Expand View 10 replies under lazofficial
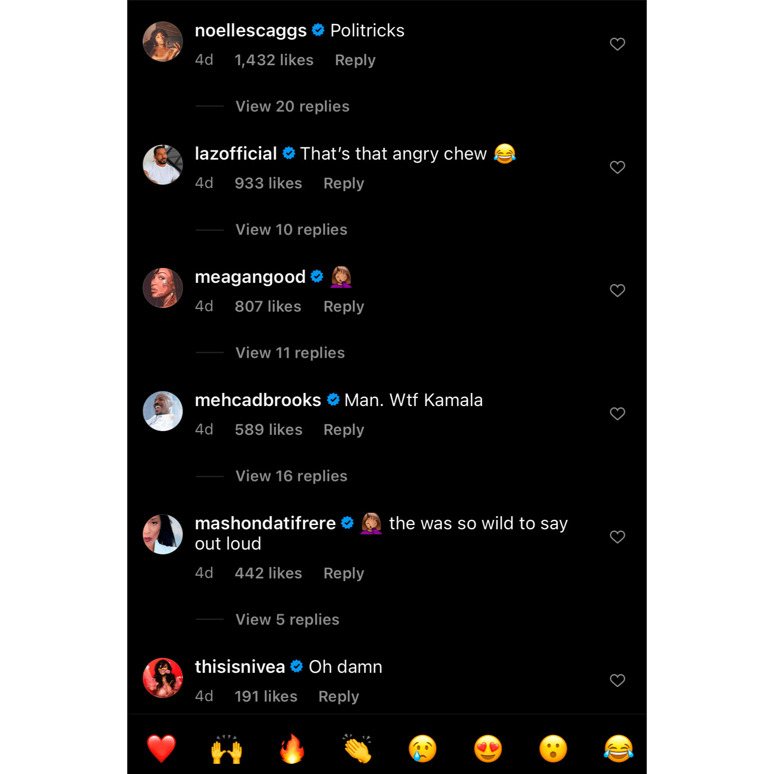Screen dimensions: 774x774 (x=291, y=229)
